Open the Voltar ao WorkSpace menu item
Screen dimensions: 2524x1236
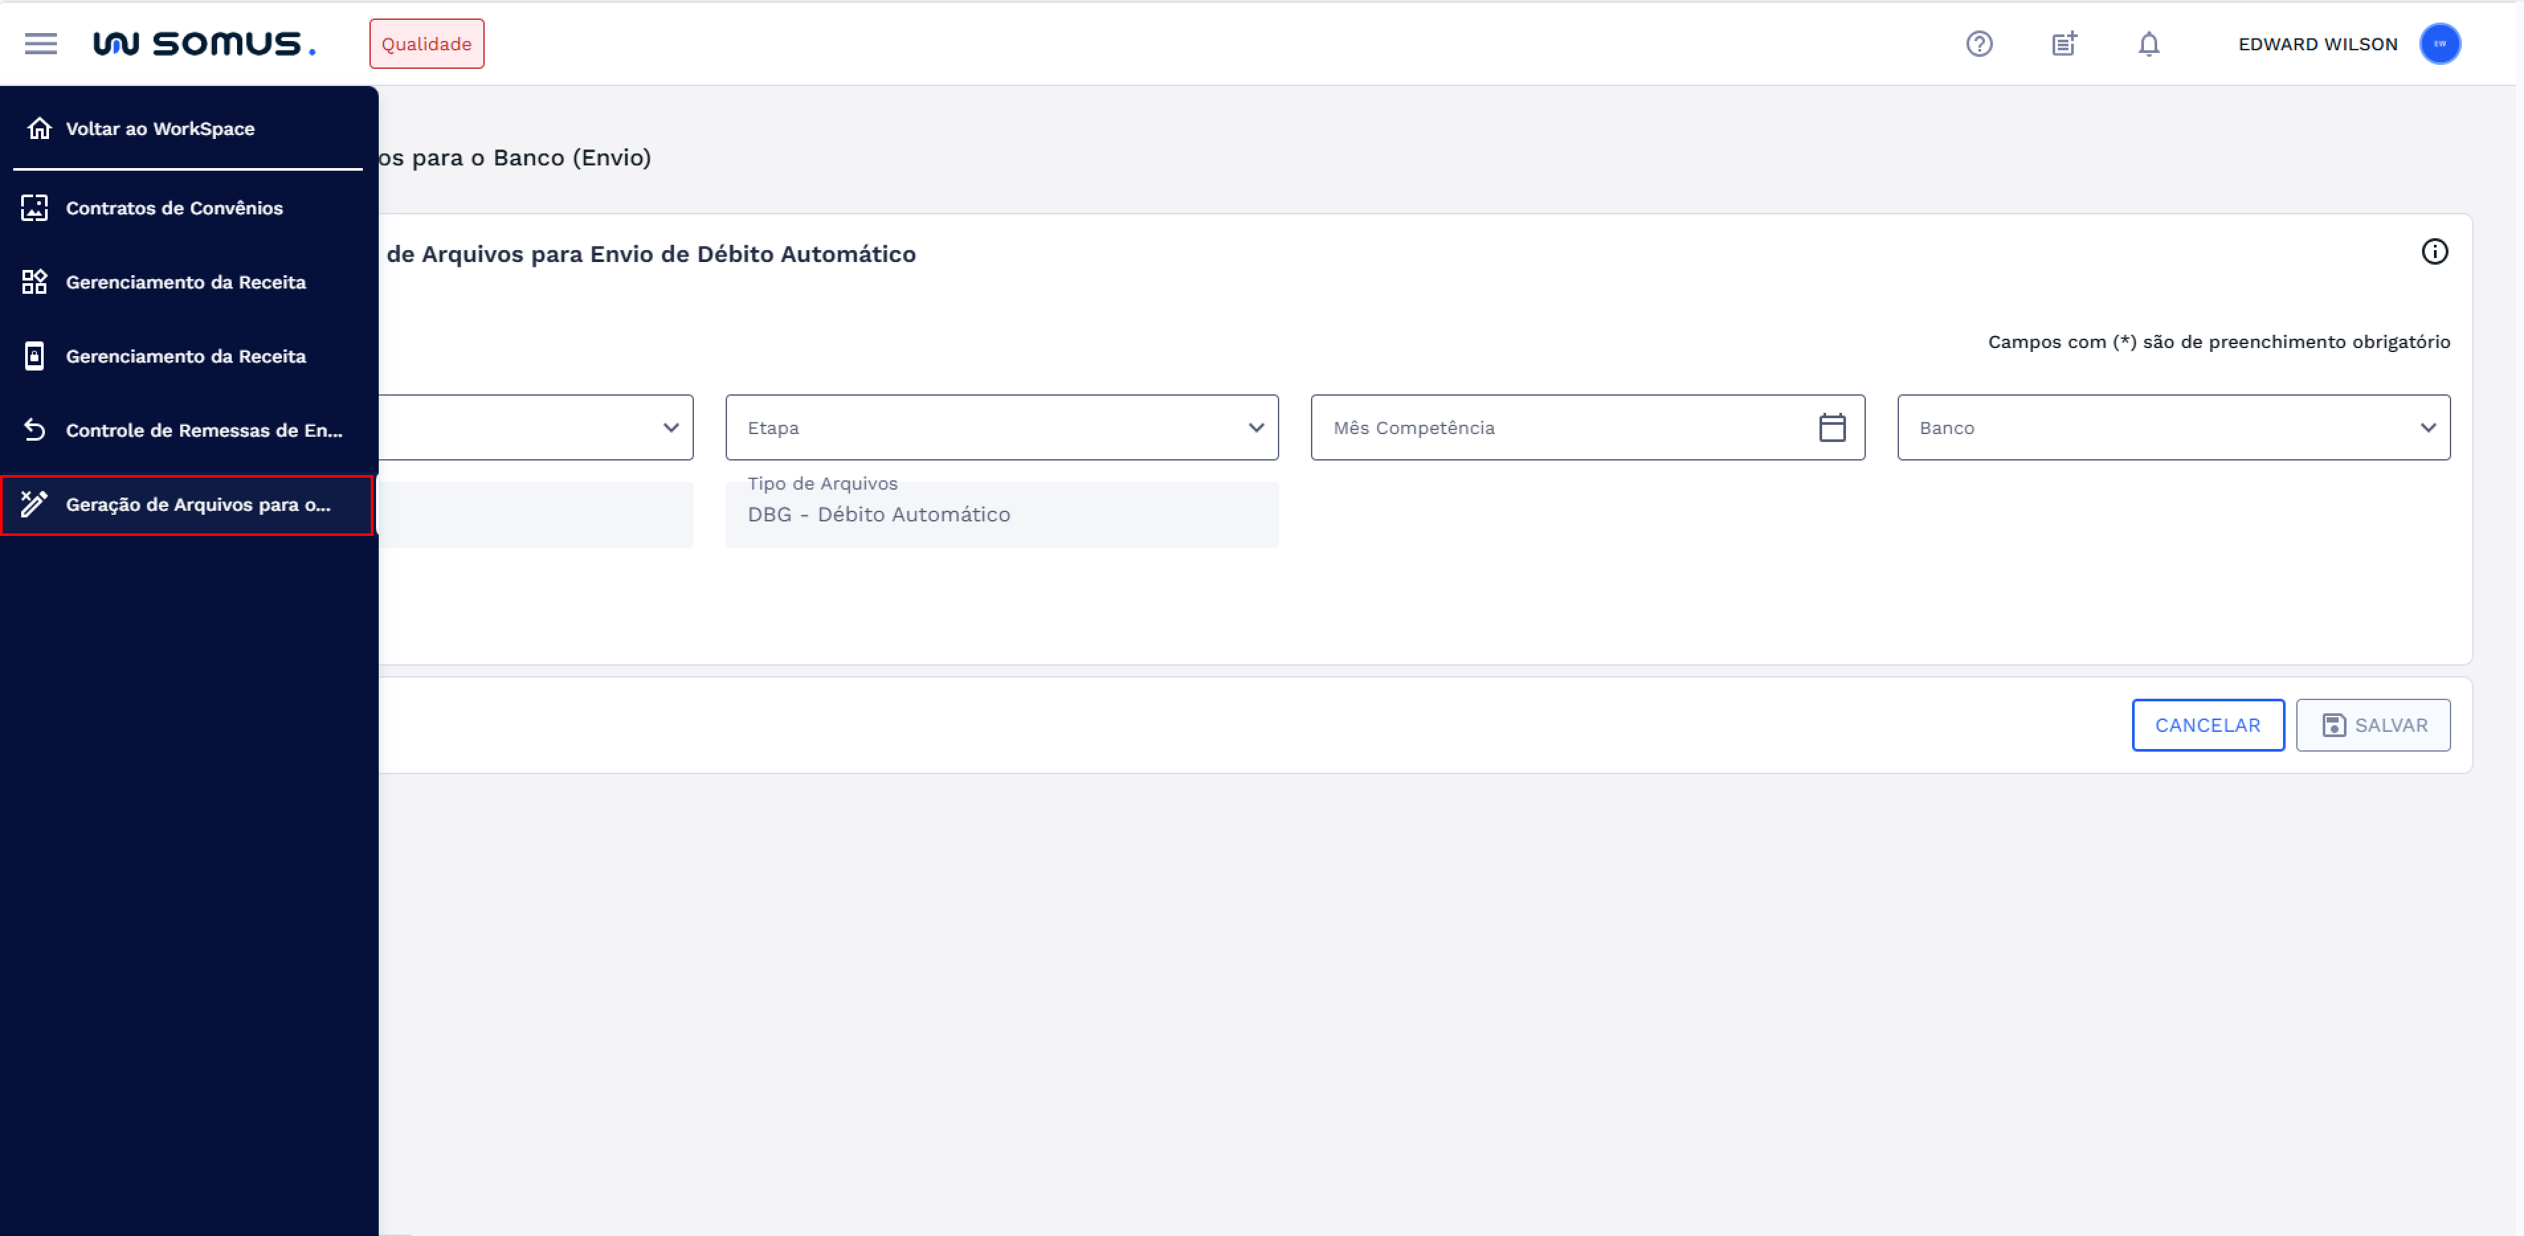[160, 128]
